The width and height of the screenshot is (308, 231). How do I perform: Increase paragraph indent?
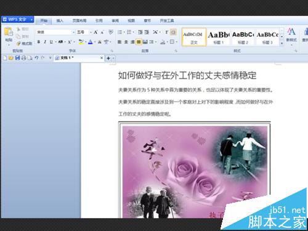(x=147, y=32)
